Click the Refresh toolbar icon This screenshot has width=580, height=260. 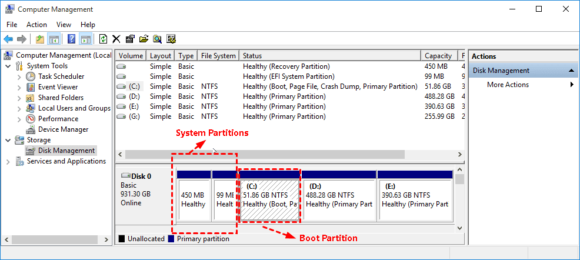tap(103, 39)
